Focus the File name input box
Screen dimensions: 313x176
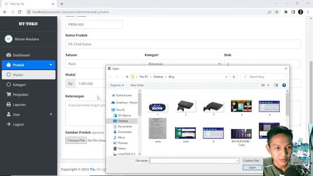click(194, 161)
